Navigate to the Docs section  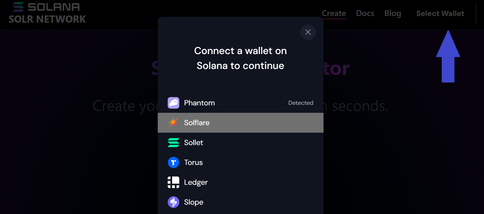point(365,13)
